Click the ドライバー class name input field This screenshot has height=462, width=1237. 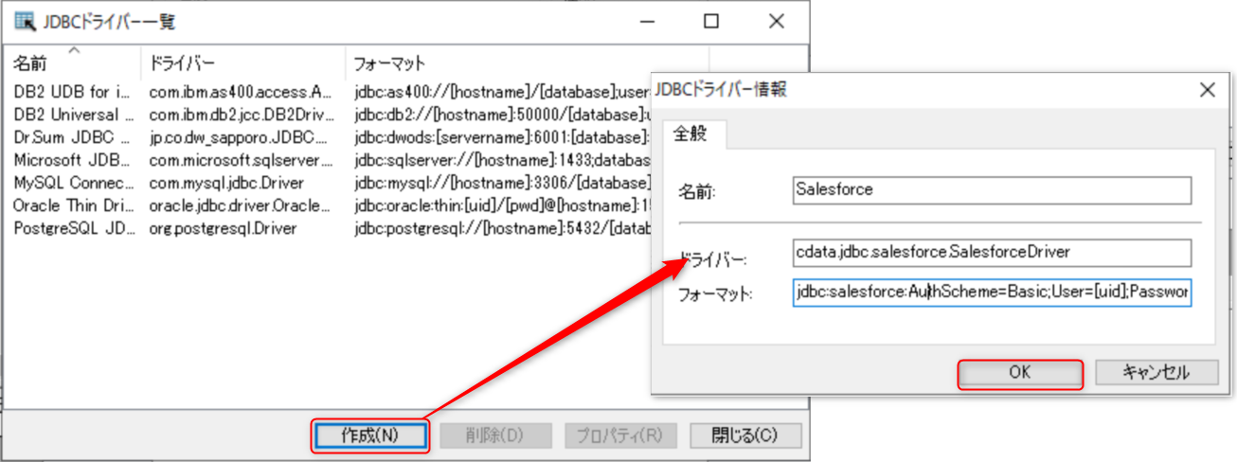point(991,253)
